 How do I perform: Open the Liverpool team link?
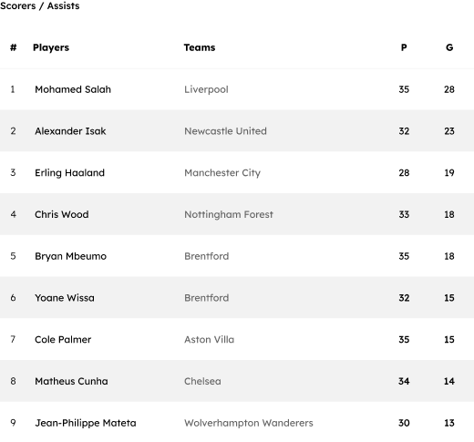[x=206, y=89]
